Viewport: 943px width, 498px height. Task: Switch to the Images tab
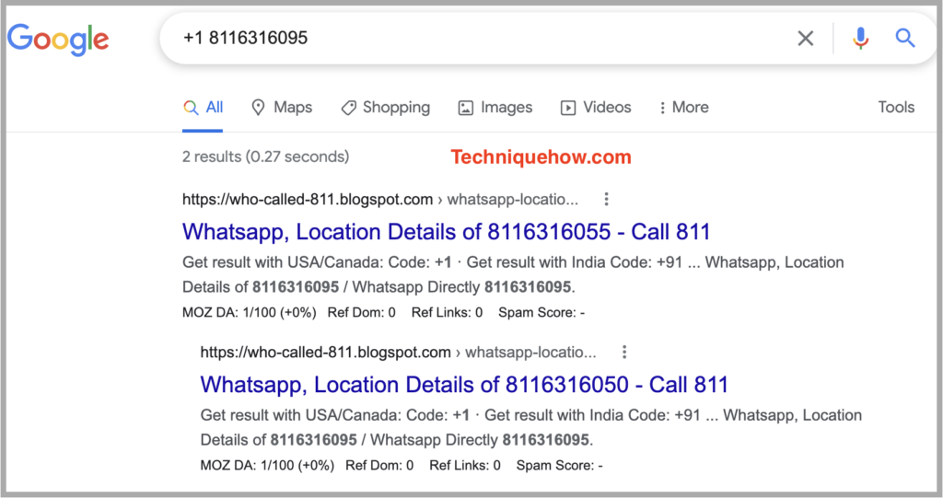pos(495,108)
